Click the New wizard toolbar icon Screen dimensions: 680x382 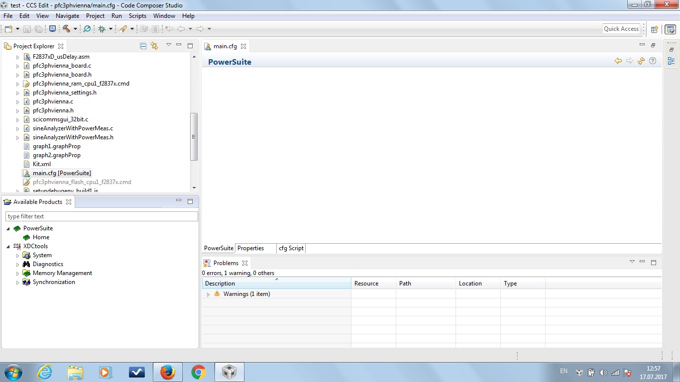(x=8, y=29)
